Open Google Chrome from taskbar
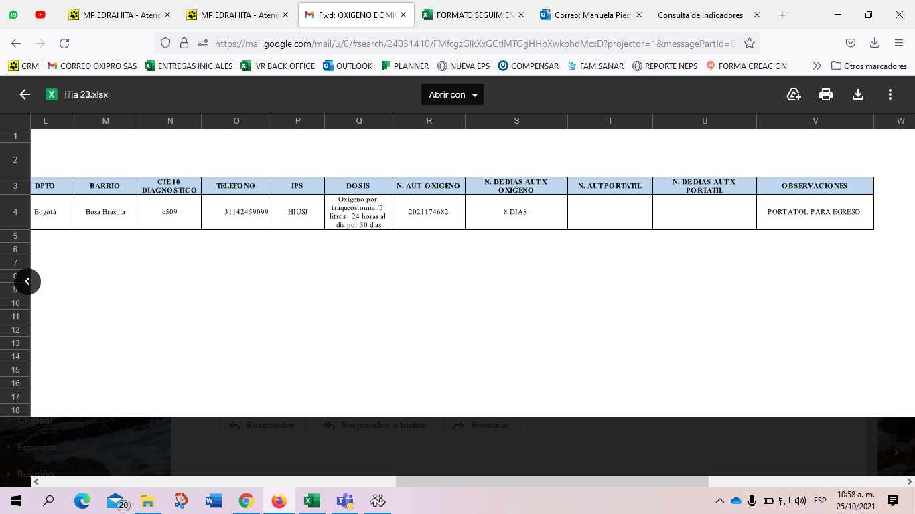The width and height of the screenshot is (915, 514). coord(246,500)
